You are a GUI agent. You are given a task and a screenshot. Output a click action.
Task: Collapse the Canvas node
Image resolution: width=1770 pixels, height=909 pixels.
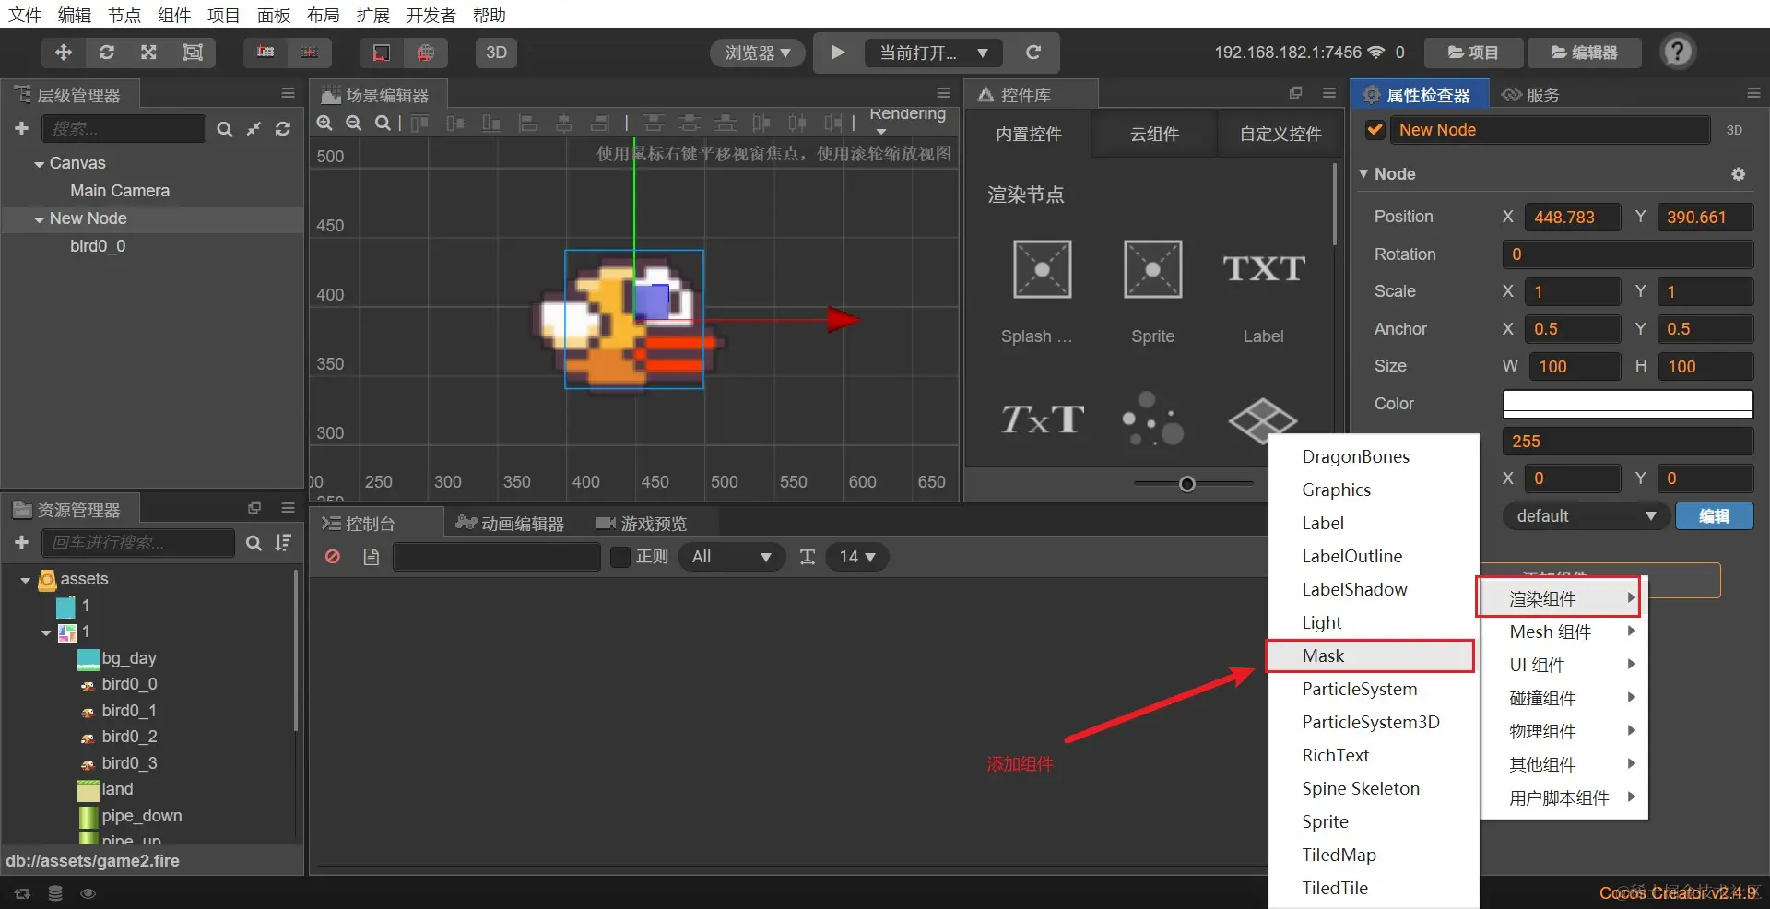click(40, 164)
